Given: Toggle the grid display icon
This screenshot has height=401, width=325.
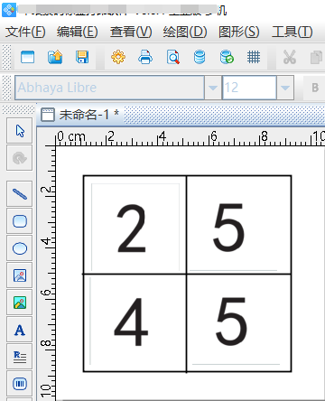Looking at the screenshot, I should point(254,57).
